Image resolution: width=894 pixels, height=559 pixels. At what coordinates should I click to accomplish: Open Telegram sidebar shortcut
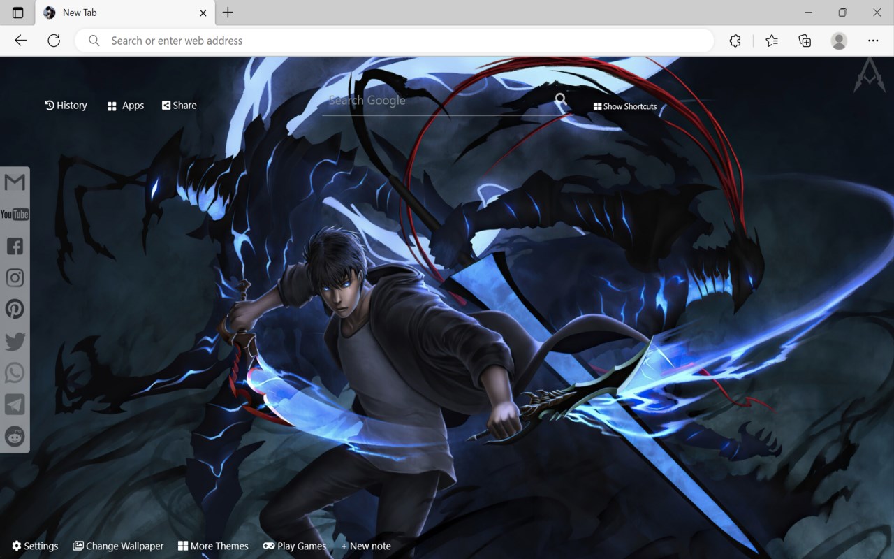click(15, 404)
